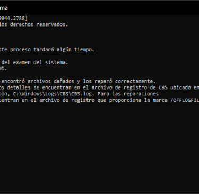Click the word "derechos" in the copyright line
199x194 pixels.
pyautogui.click(x=22, y=24)
